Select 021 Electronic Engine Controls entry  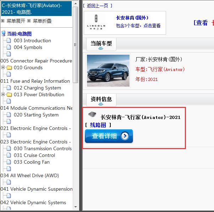tap(35, 129)
